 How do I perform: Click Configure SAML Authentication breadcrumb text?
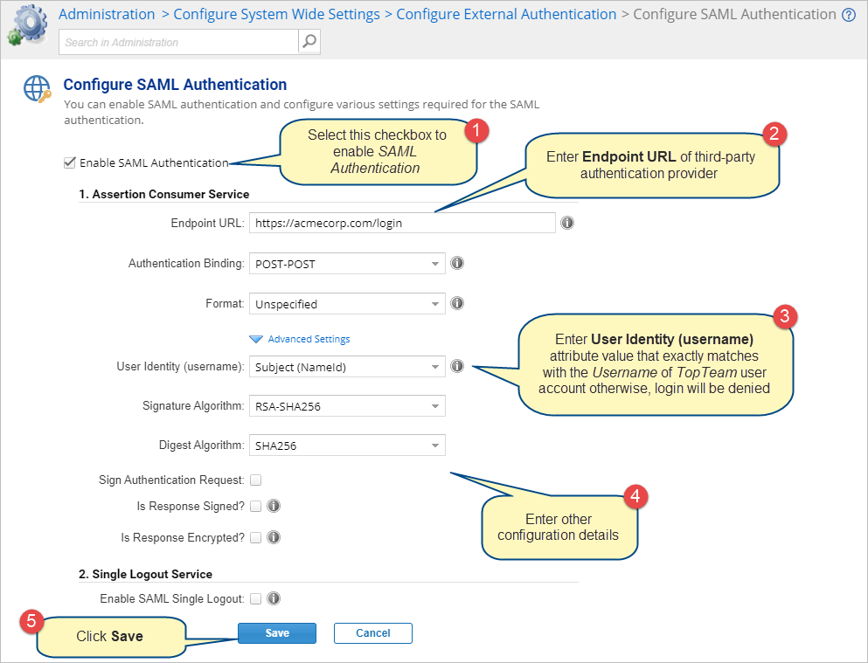(734, 14)
